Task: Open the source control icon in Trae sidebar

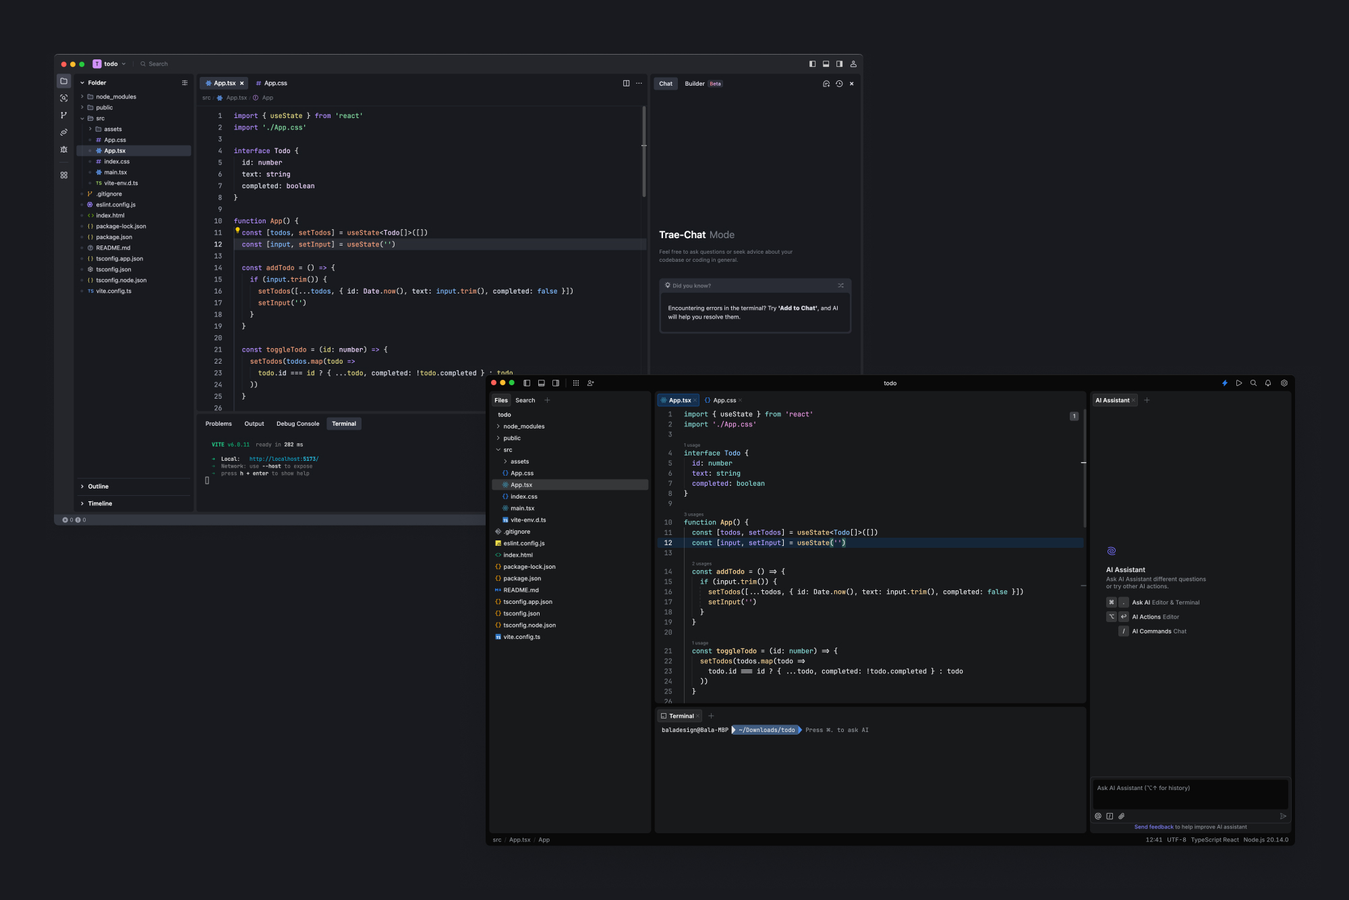Action: pos(64,115)
